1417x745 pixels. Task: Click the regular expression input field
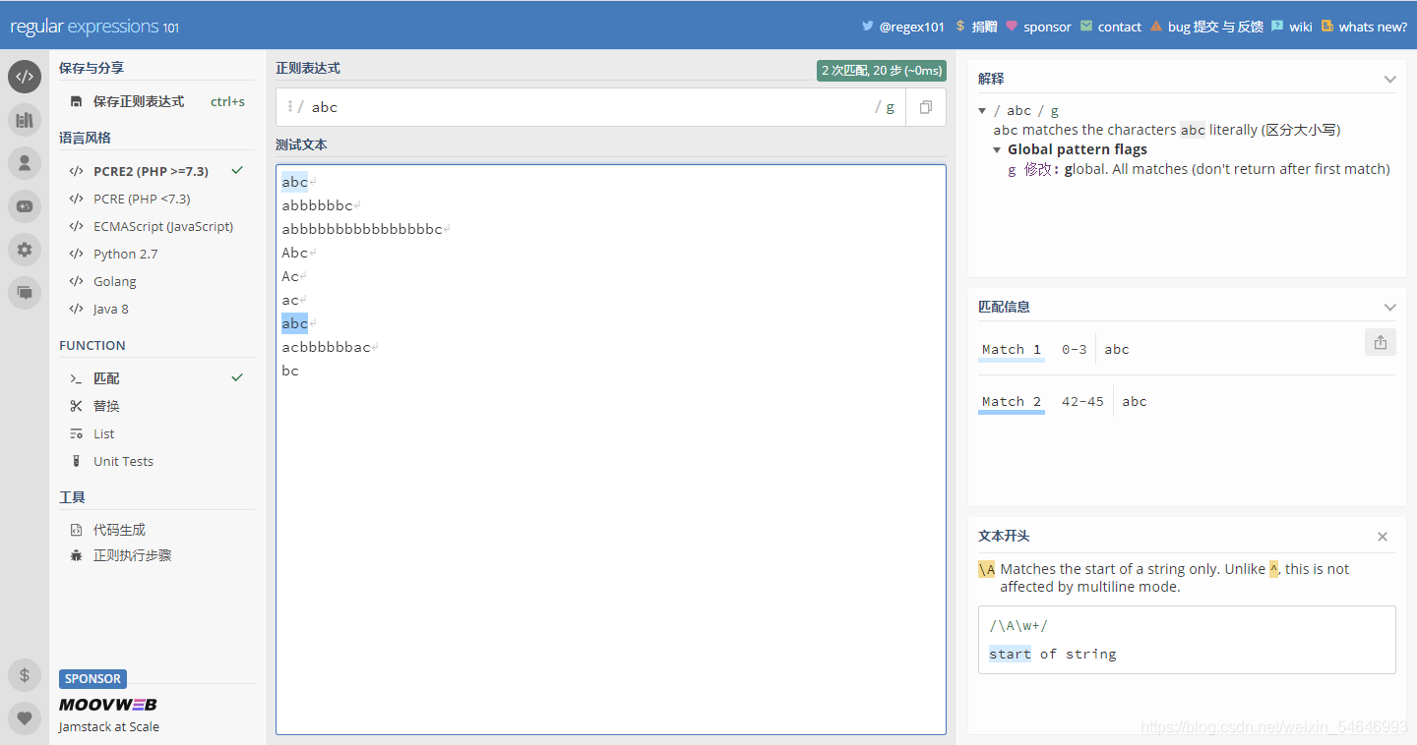pos(590,107)
